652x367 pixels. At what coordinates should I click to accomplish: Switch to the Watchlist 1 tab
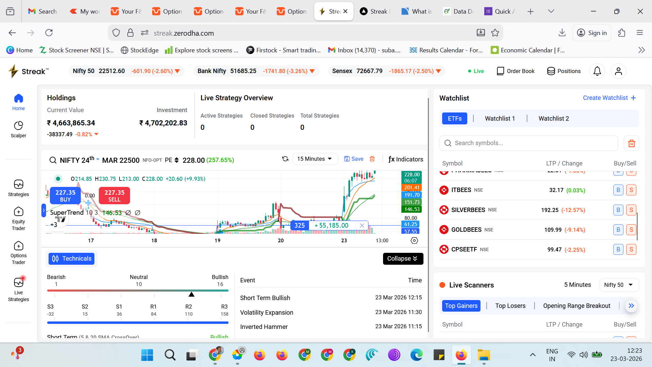500,119
